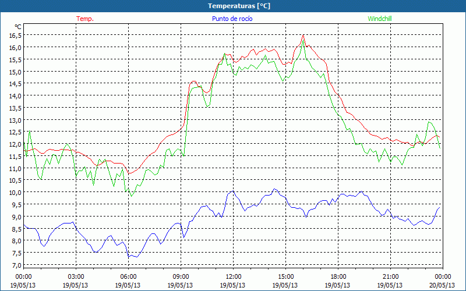
Task: Click the 03:00 time axis label
Action: (x=76, y=277)
